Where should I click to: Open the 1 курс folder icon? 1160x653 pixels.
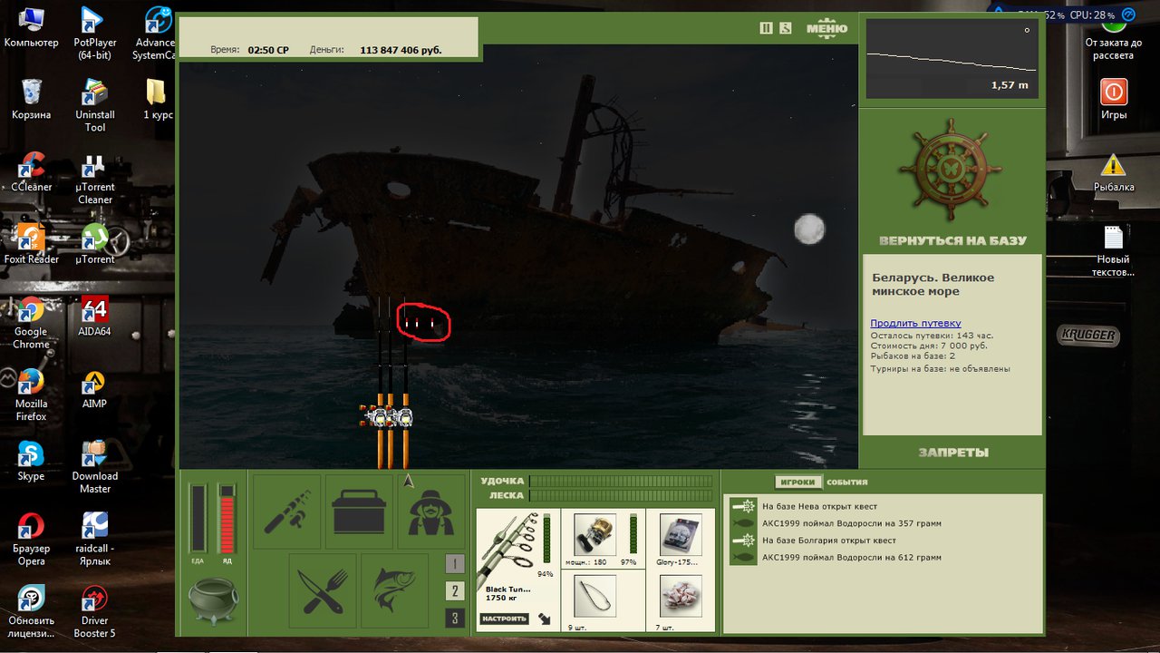coord(157,99)
